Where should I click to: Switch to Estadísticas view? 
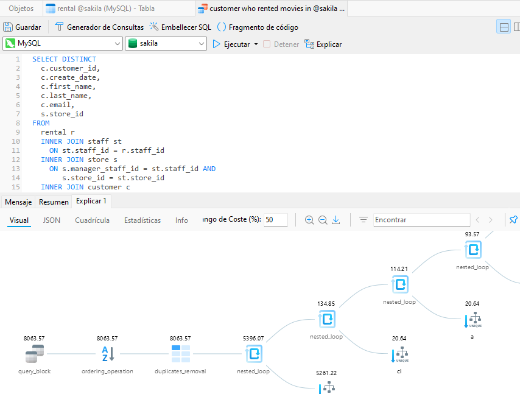142,220
